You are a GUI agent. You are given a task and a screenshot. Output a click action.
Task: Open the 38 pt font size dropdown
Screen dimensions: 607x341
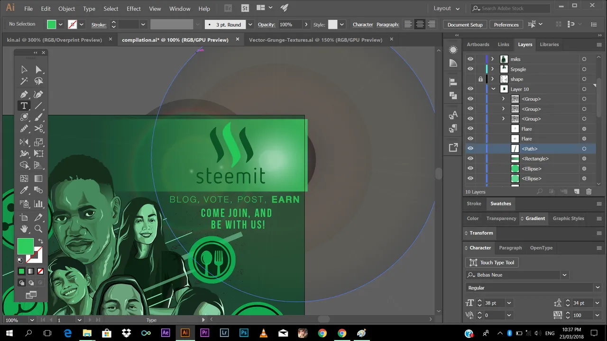coord(509,303)
